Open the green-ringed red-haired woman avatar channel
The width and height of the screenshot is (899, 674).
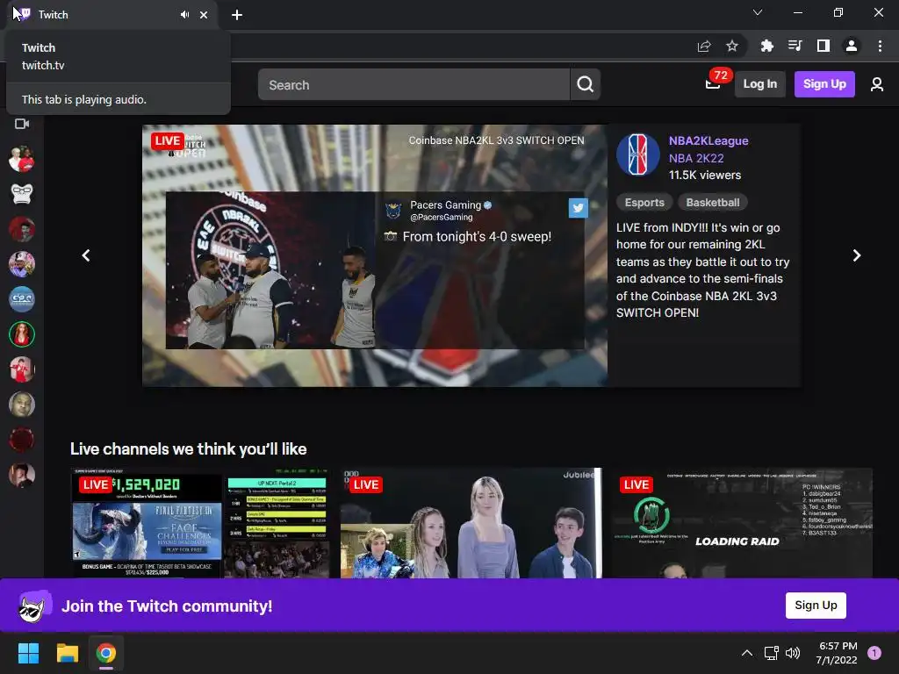pos(22,334)
